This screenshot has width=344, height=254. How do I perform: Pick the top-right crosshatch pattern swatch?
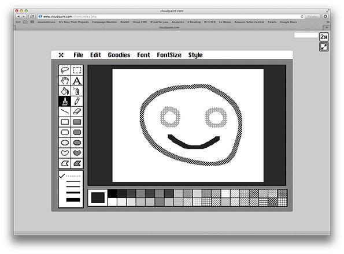[x=282, y=193]
